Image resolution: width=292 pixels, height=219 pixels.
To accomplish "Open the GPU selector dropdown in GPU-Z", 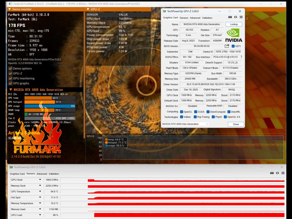I will click(207, 124).
